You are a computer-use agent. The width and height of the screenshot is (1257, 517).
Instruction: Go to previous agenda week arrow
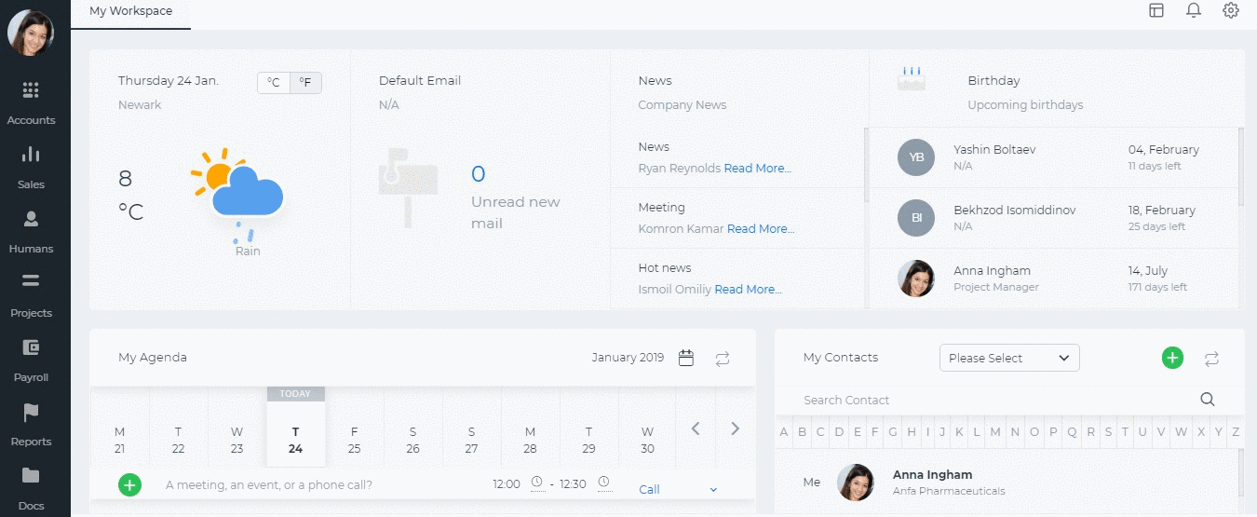point(695,429)
